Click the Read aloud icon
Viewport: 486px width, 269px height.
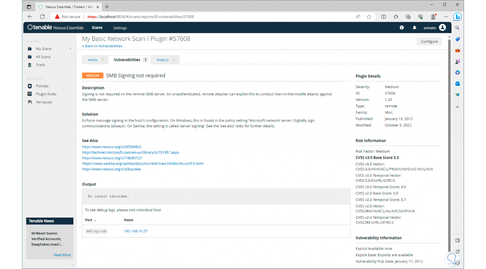click(358, 17)
